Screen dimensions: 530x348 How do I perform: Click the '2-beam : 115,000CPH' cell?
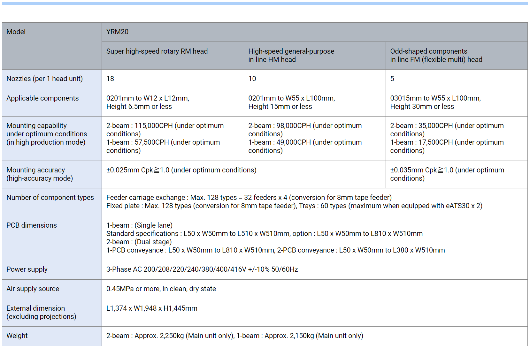coord(173,139)
